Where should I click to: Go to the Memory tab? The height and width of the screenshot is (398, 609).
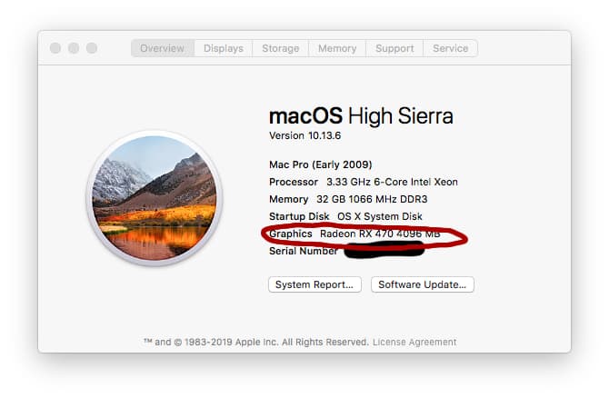pyautogui.click(x=337, y=48)
